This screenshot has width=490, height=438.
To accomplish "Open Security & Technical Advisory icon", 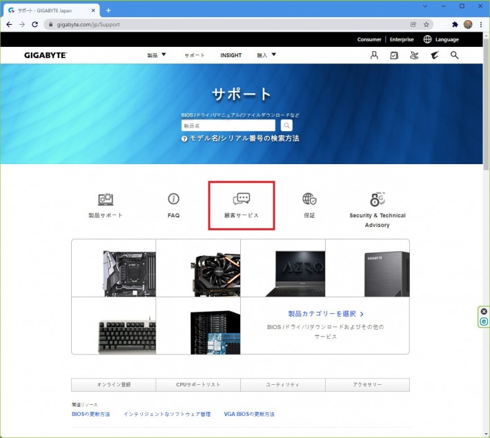I will 378,200.
